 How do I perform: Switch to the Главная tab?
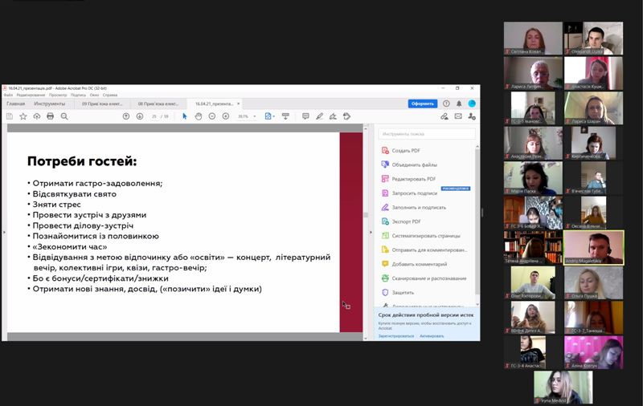(15, 104)
